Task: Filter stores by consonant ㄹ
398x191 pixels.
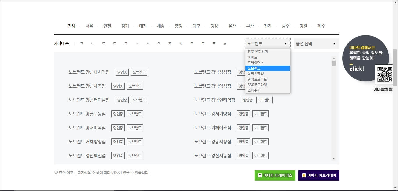Action: pos(115,43)
